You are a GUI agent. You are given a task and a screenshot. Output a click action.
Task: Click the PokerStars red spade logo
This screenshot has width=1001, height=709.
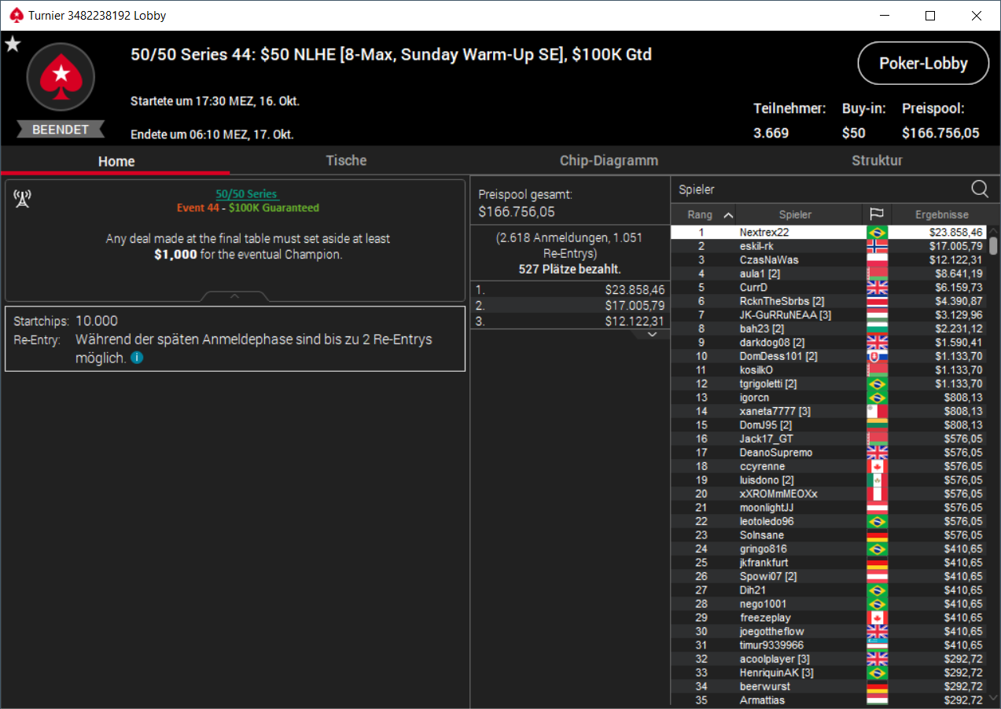[x=61, y=77]
